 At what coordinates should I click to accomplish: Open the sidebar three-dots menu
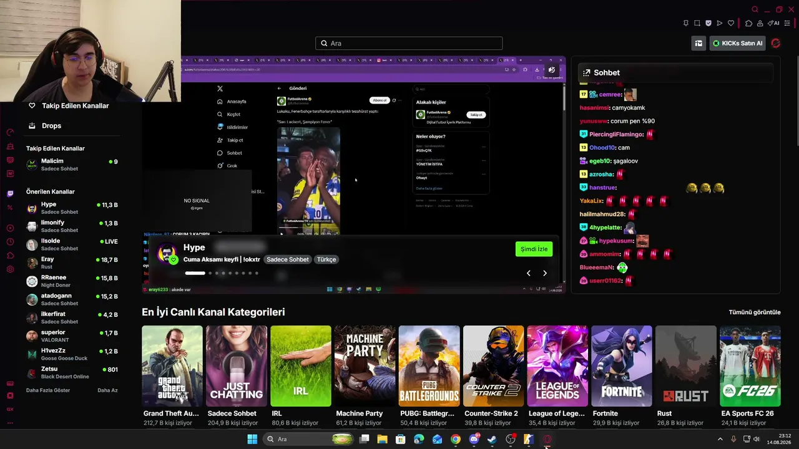pos(10,423)
